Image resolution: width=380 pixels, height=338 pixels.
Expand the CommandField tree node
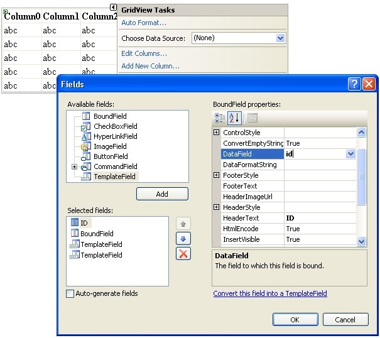74,167
